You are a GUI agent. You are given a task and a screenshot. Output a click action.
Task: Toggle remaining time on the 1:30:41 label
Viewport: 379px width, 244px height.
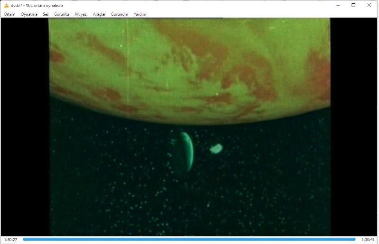pos(368,240)
